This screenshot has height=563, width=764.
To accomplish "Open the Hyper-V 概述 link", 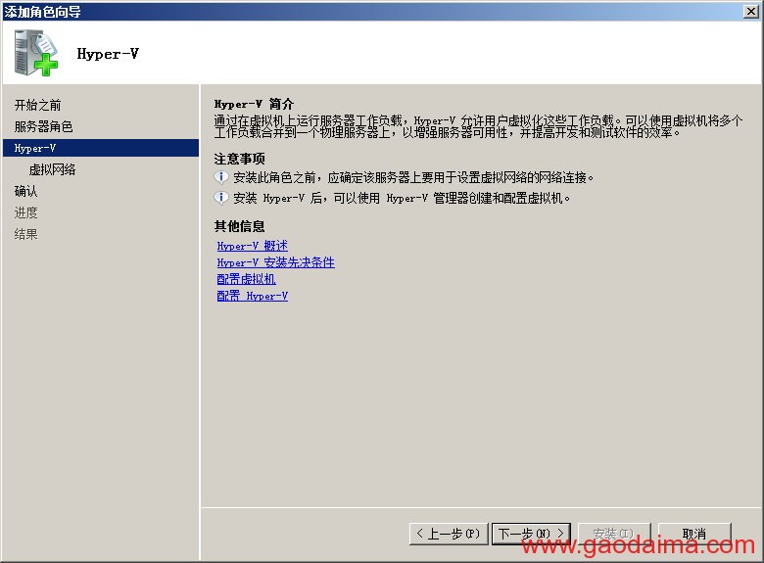I will click(253, 246).
